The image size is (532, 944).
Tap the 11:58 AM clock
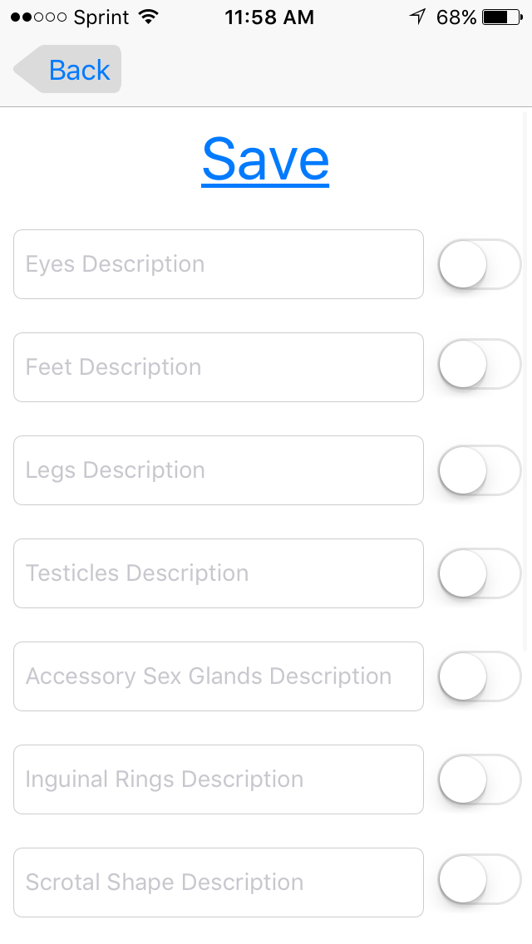pyautogui.click(x=269, y=17)
